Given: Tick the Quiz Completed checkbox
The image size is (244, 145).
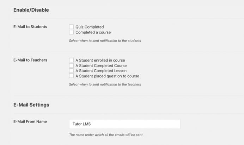Looking at the screenshot, I should pos(71,27).
